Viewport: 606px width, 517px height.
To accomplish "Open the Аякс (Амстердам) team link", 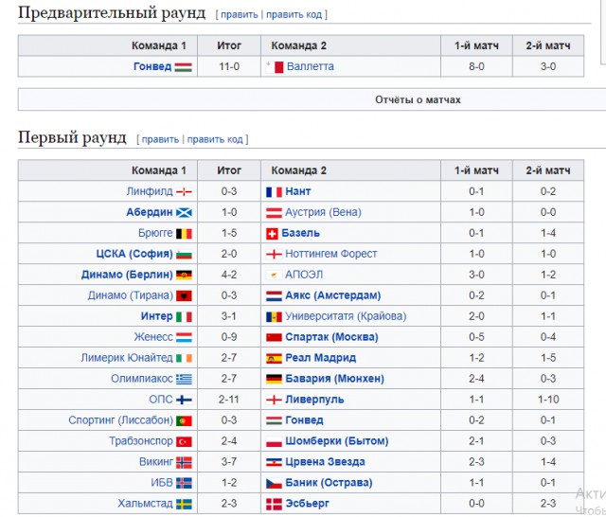I will [333, 296].
